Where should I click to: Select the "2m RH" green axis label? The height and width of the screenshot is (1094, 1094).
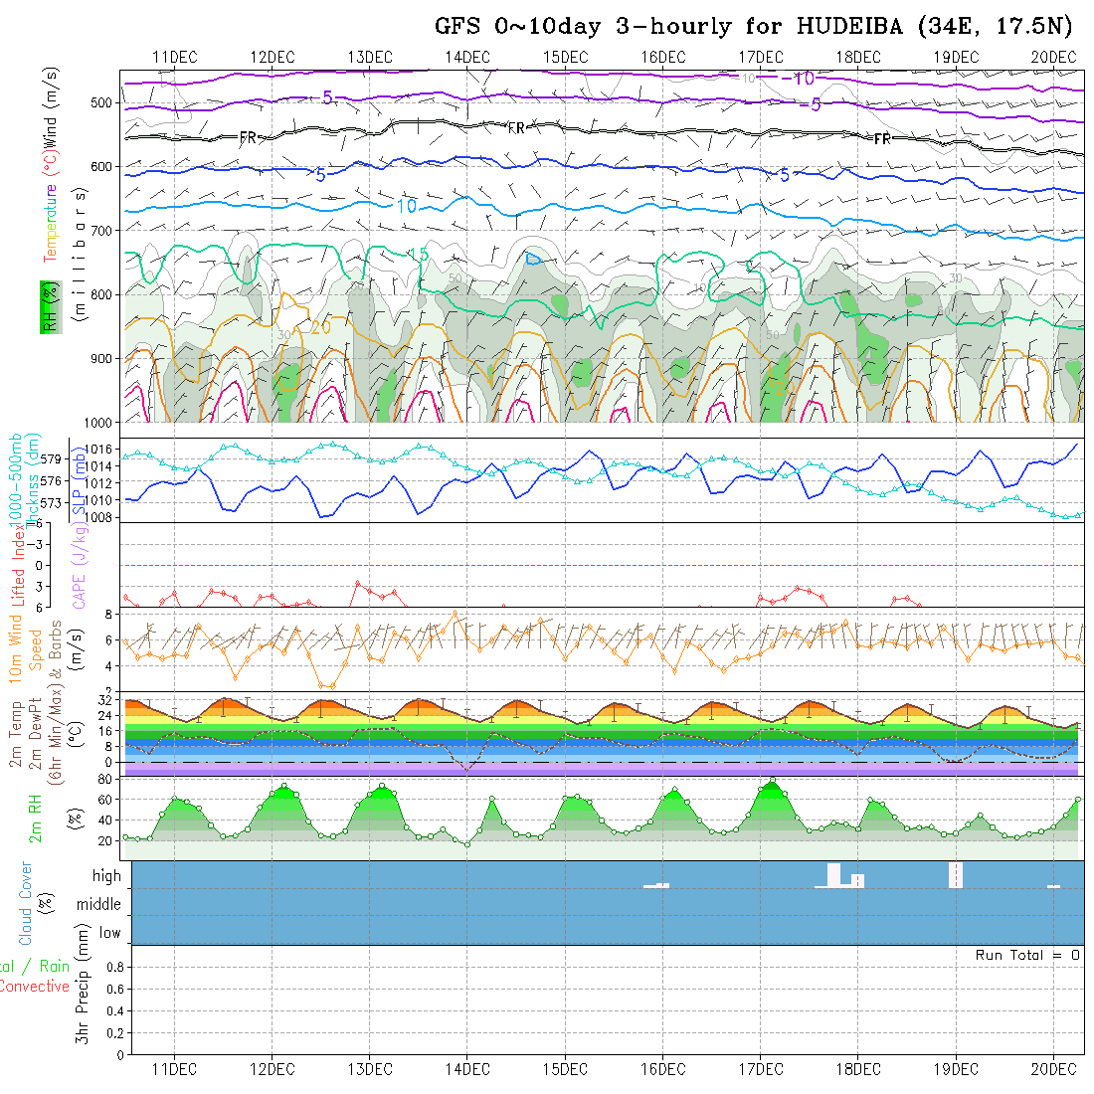[x=36, y=819]
